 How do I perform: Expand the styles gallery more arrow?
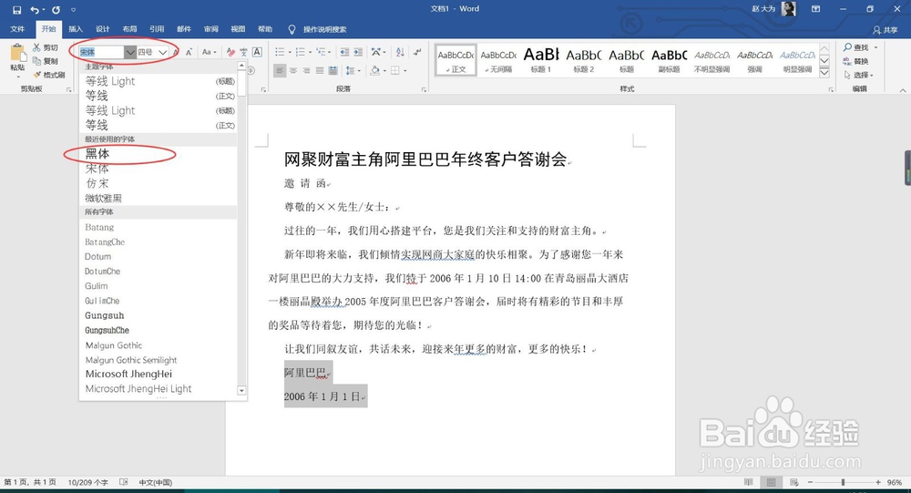pos(824,72)
